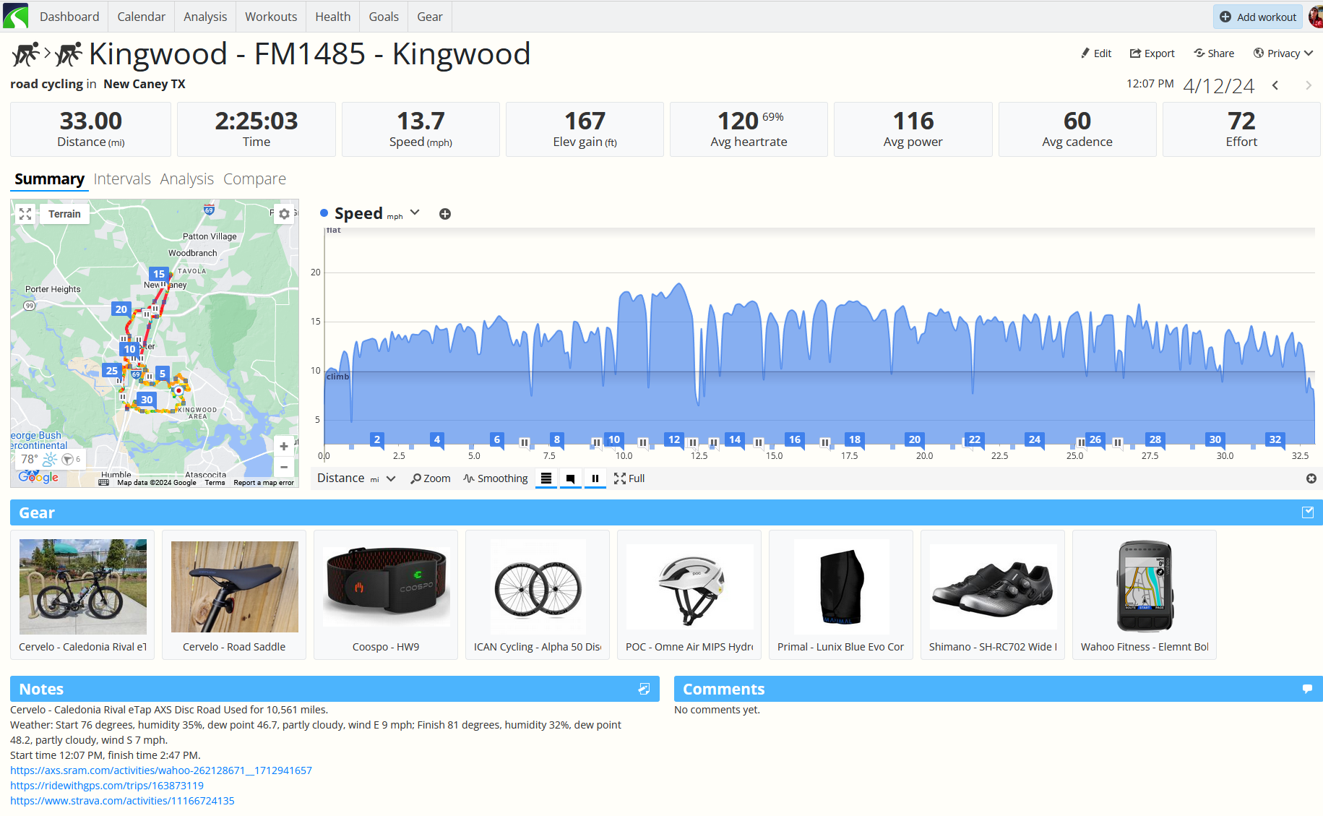The height and width of the screenshot is (816, 1323).
Task: Open the Goals menu
Action: pyautogui.click(x=384, y=17)
